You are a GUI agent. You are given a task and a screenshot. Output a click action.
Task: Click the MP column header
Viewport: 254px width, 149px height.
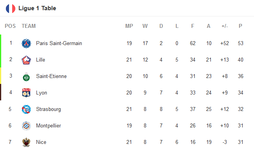click(129, 26)
